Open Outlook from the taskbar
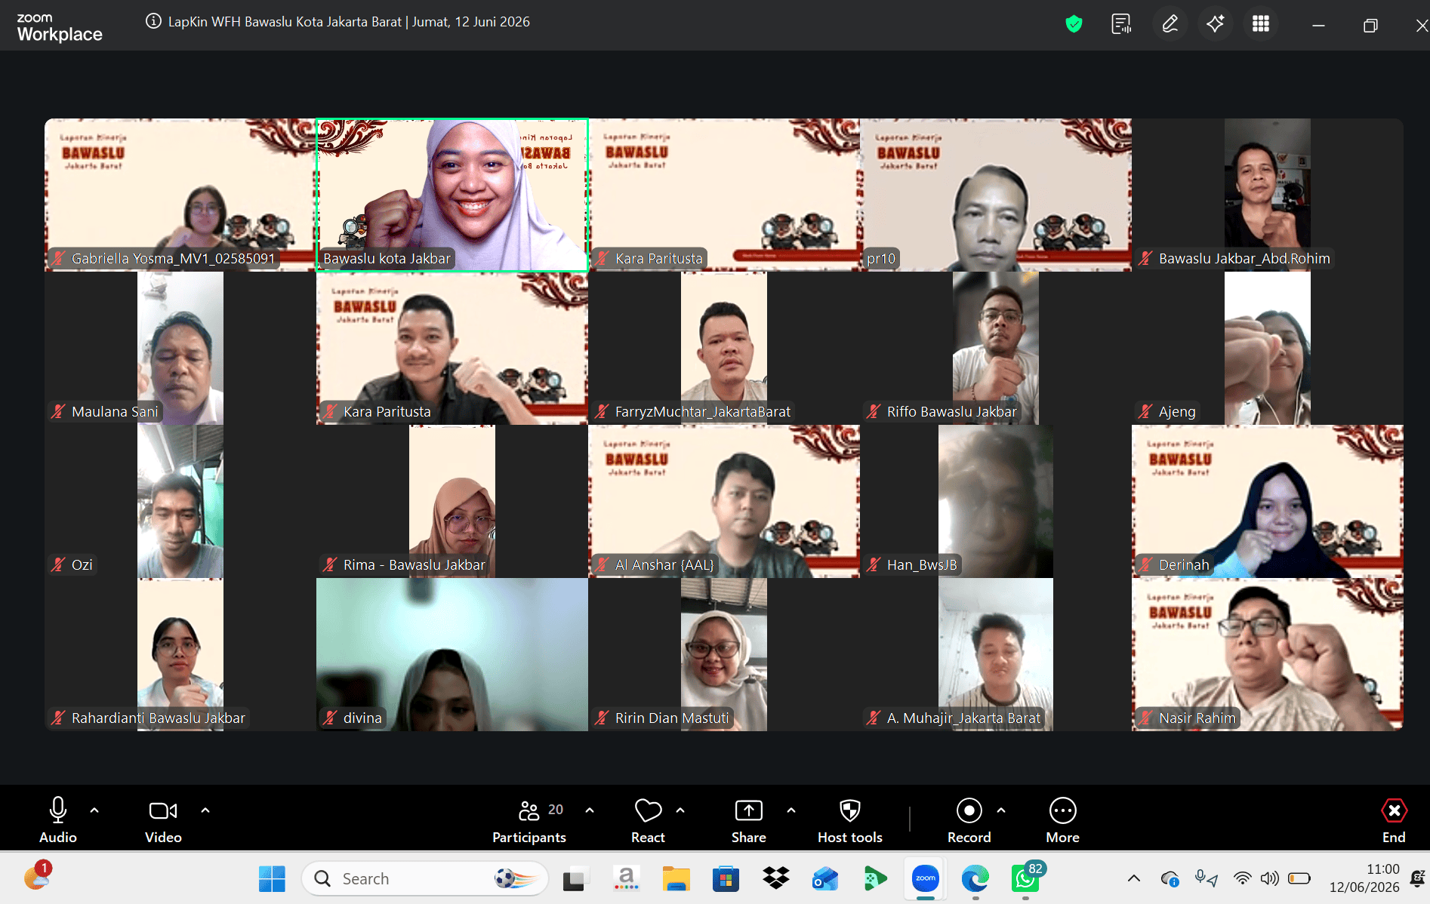Screen dimensions: 1430x904 825,879
